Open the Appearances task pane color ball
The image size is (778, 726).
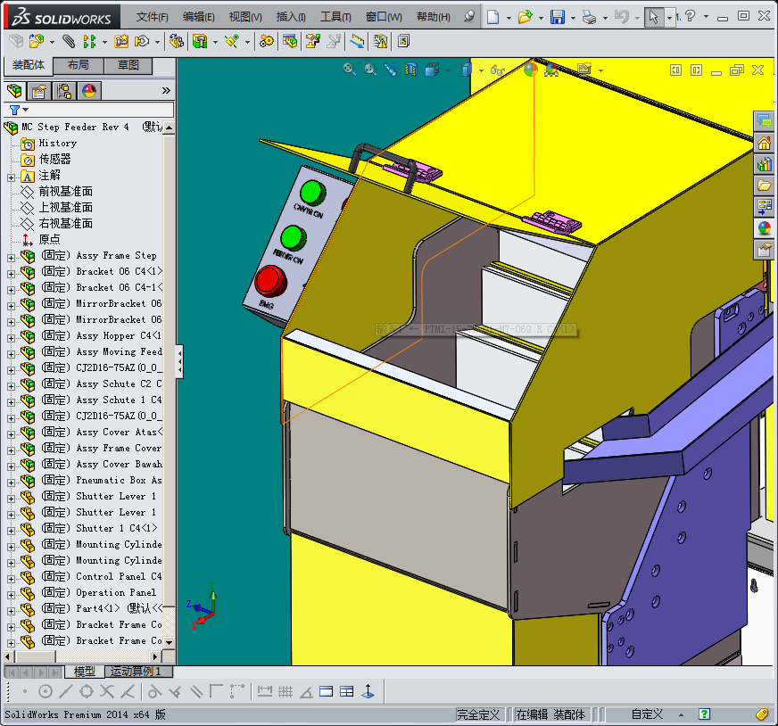[x=764, y=228]
